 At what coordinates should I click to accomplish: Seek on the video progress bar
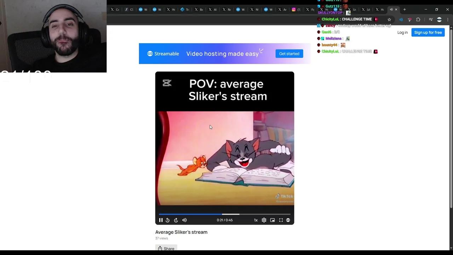point(224,214)
